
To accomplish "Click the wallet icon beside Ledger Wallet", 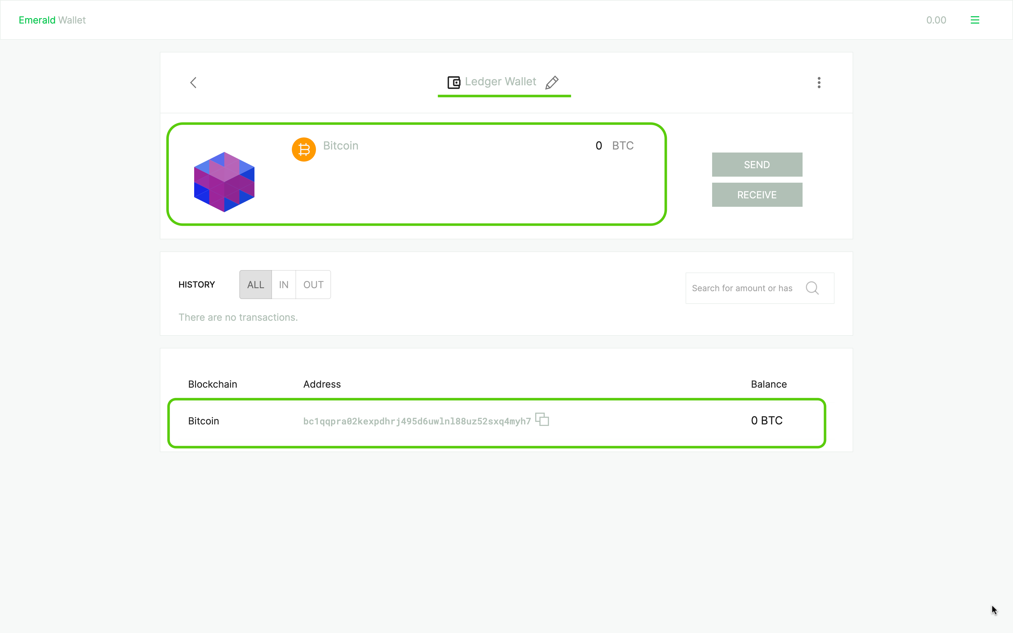I will (454, 83).
